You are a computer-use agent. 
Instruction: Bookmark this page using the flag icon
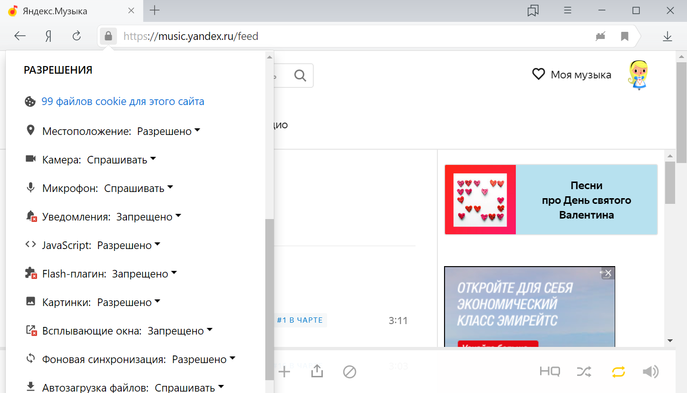point(625,36)
